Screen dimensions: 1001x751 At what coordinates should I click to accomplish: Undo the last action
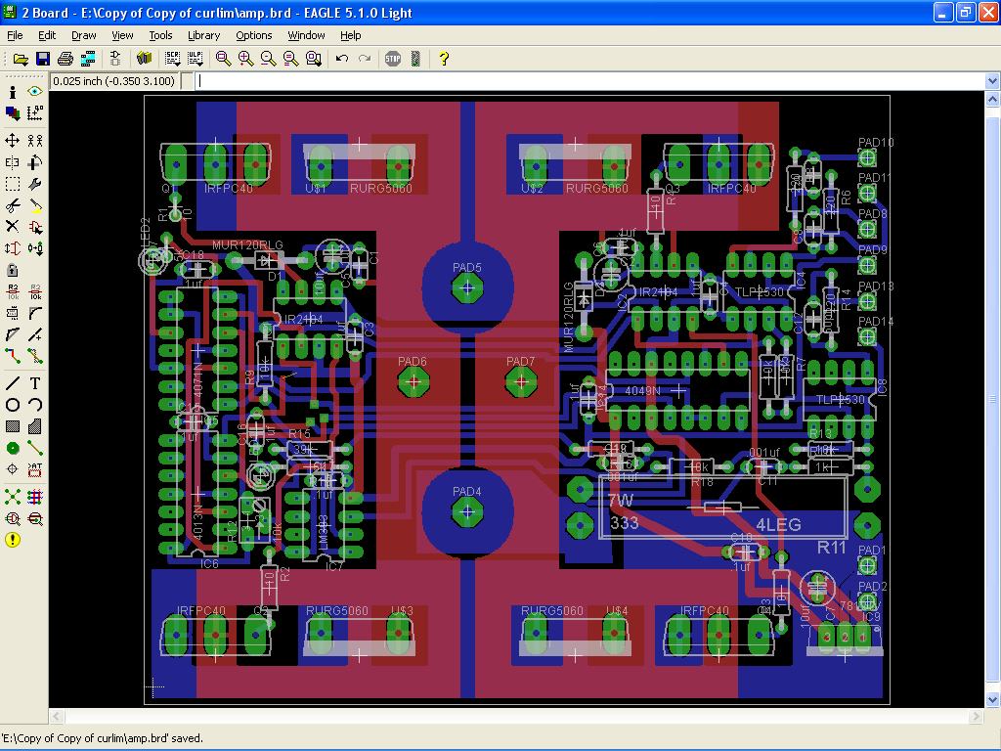click(342, 60)
